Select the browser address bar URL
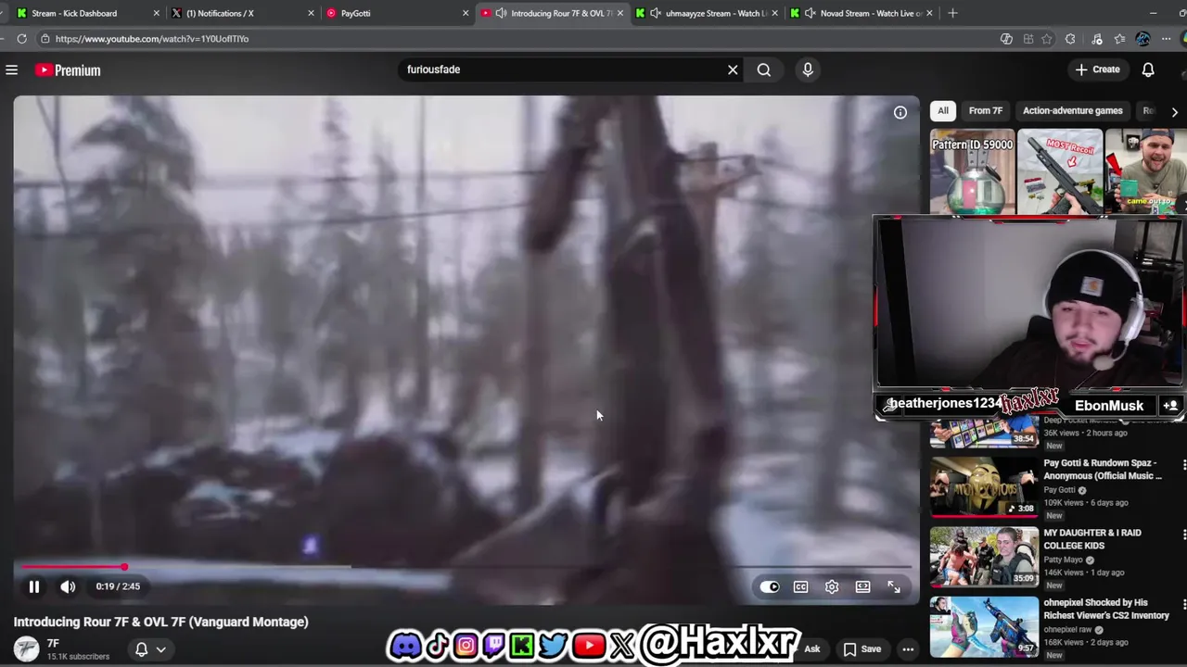Viewport: 1187px width, 667px height. click(152, 39)
